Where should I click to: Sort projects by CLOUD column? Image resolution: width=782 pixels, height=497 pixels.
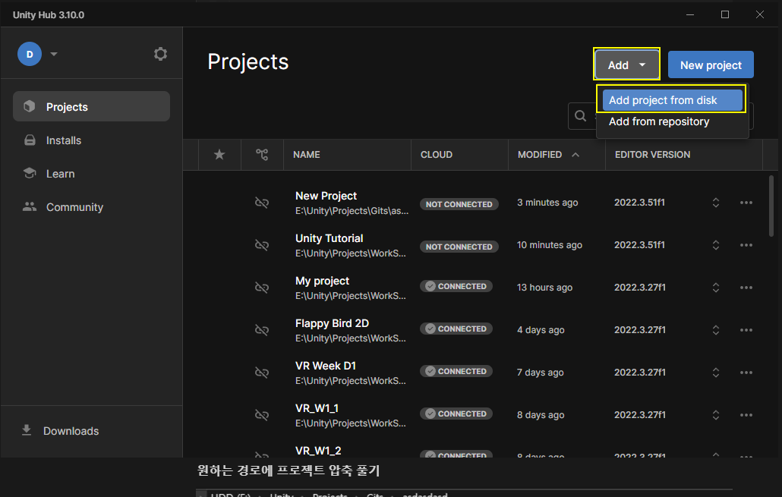coord(437,155)
